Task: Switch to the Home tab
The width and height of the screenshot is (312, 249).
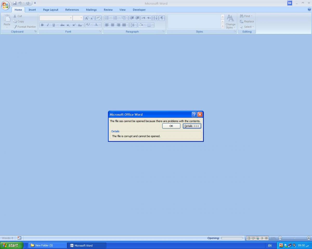Action: point(18,10)
